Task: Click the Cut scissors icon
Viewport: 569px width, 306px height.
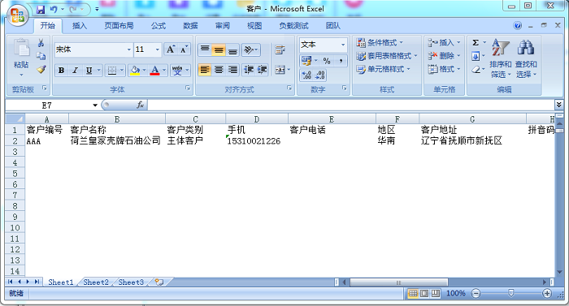Action: [41, 43]
